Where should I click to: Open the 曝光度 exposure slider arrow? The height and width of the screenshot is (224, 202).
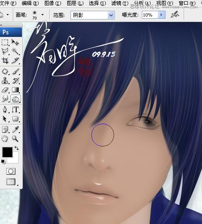162,15
